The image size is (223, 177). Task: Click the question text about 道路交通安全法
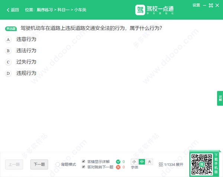91,28
